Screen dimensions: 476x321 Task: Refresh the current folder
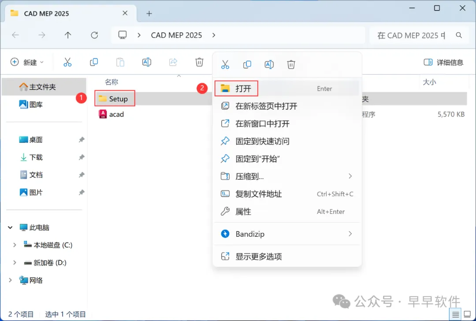[x=94, y=35]
